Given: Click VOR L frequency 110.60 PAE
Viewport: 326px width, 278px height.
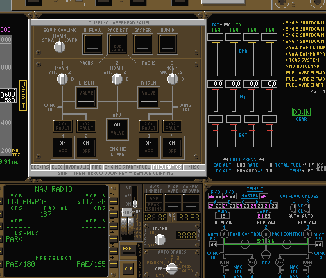Looking at the screenshot, I should 27,202.
